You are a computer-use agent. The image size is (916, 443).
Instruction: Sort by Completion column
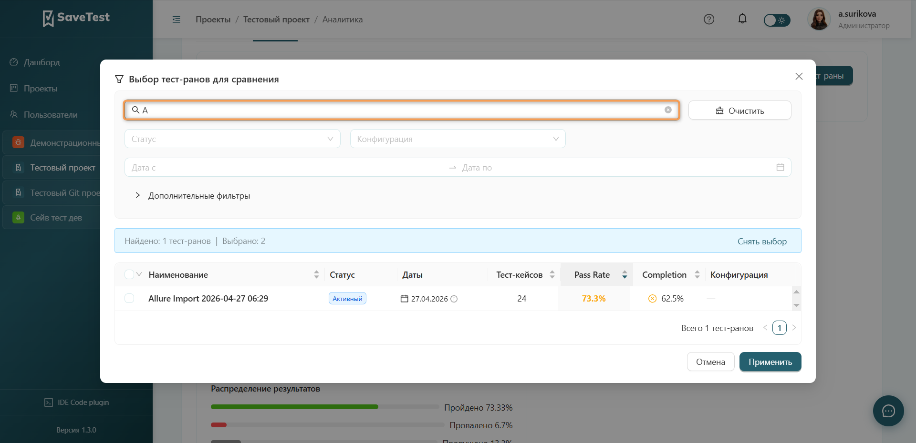point(697,274)
